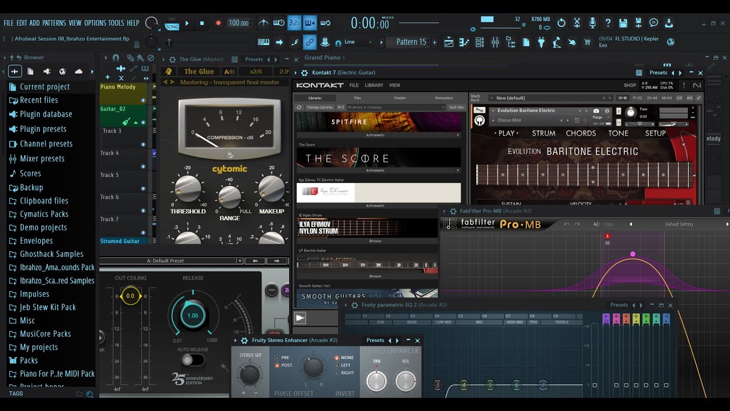Toggle the A/B button in The Glue
The image size is (730, 411).
tap(229, 72)
